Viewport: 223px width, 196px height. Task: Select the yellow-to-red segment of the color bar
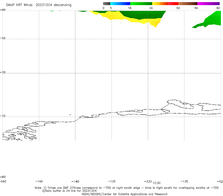[x=165, y=4]
